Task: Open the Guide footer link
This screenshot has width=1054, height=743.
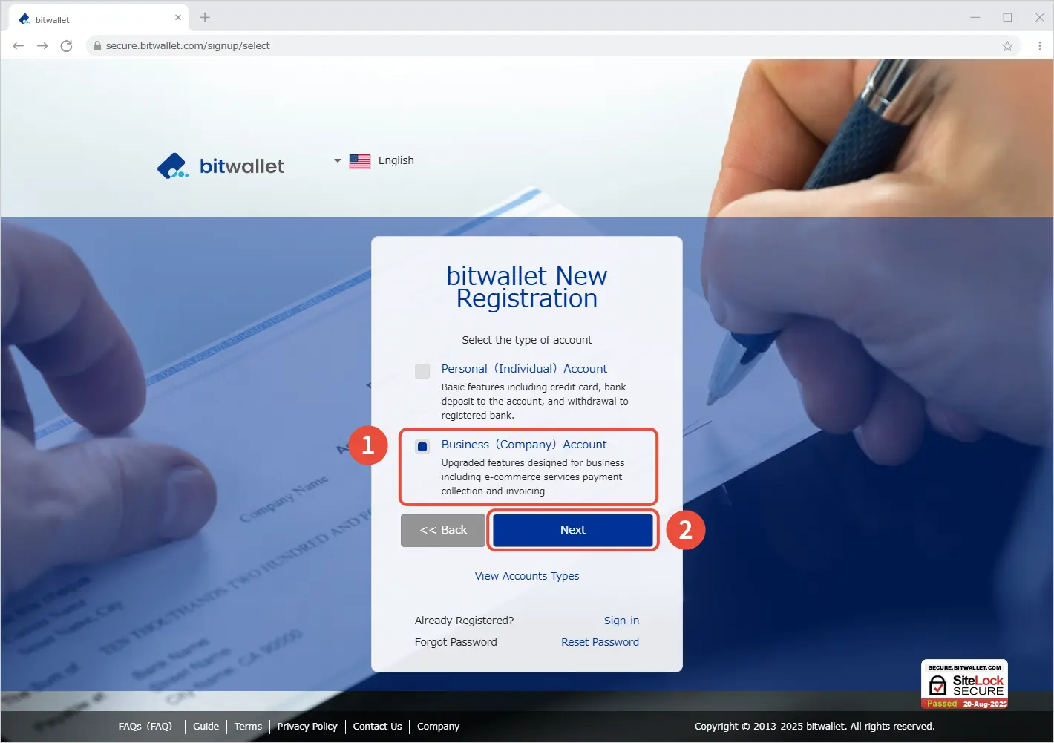Action: pos(206,727)
